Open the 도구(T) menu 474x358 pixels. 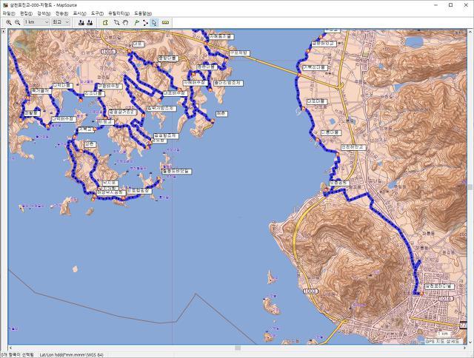pyautogui.click(x=97, y=13)
